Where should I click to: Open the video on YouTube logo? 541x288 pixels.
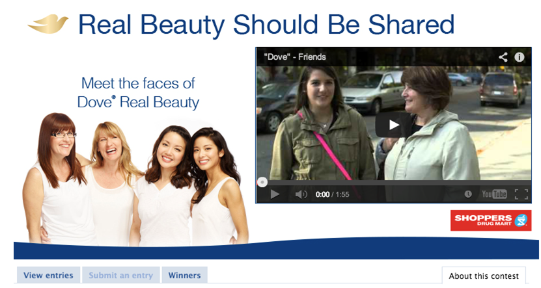click(494, 194)
